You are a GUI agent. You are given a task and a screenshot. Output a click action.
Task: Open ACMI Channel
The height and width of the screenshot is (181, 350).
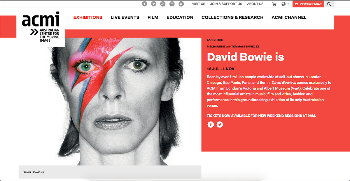click(x=289, y=17)
